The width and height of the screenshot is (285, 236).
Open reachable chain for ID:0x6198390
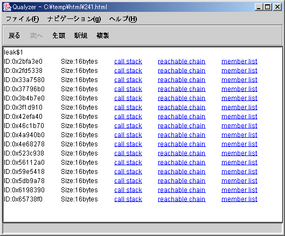click(182, 190)
